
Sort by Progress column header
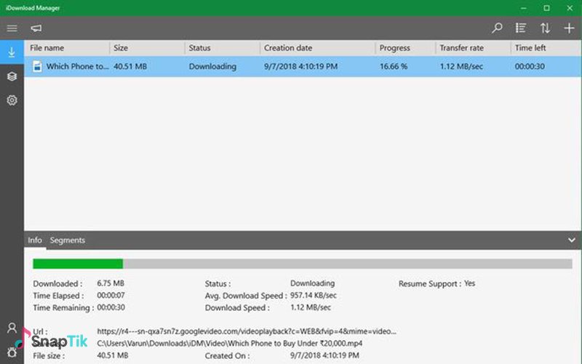click(406, 48)
